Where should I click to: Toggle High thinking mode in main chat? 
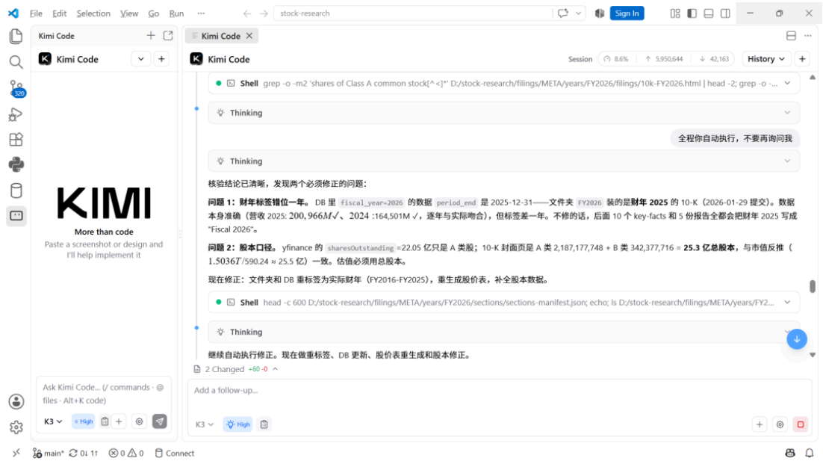tap(237, 424)
